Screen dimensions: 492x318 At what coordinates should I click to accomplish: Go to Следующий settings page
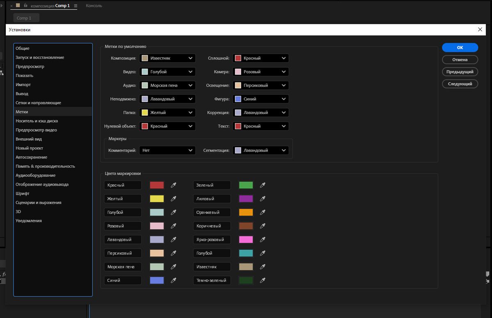click(x=460, y=84)
